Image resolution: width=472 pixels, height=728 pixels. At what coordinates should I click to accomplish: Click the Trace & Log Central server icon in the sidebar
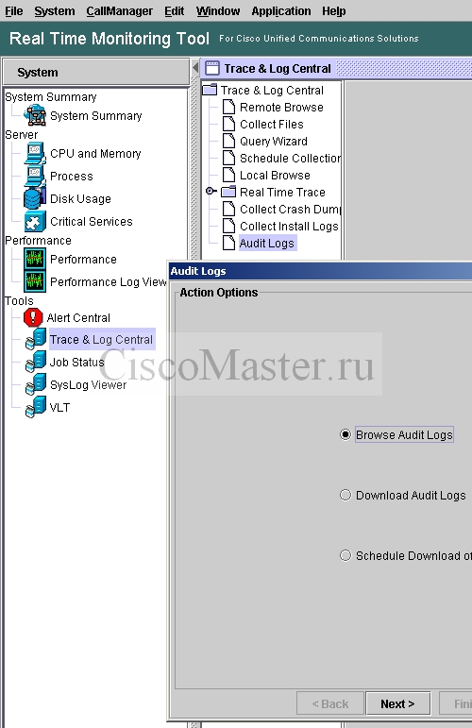[x=36, y=339]
